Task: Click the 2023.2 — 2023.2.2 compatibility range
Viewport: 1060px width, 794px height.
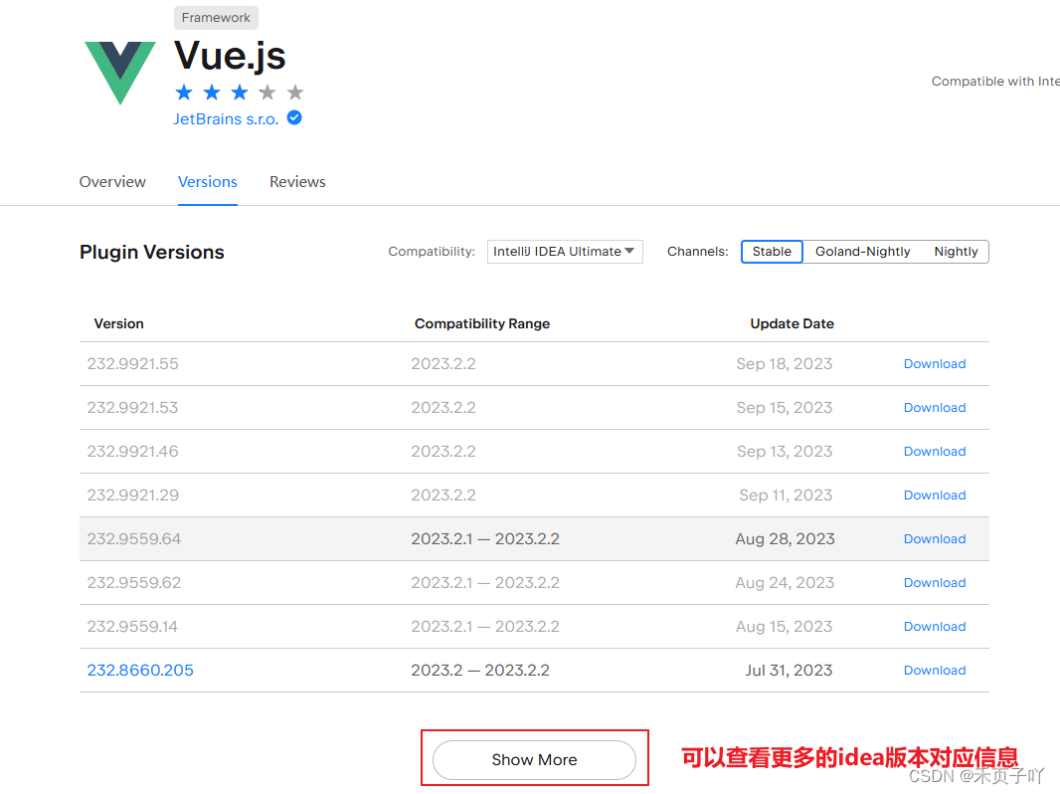Action: point(480,671)
